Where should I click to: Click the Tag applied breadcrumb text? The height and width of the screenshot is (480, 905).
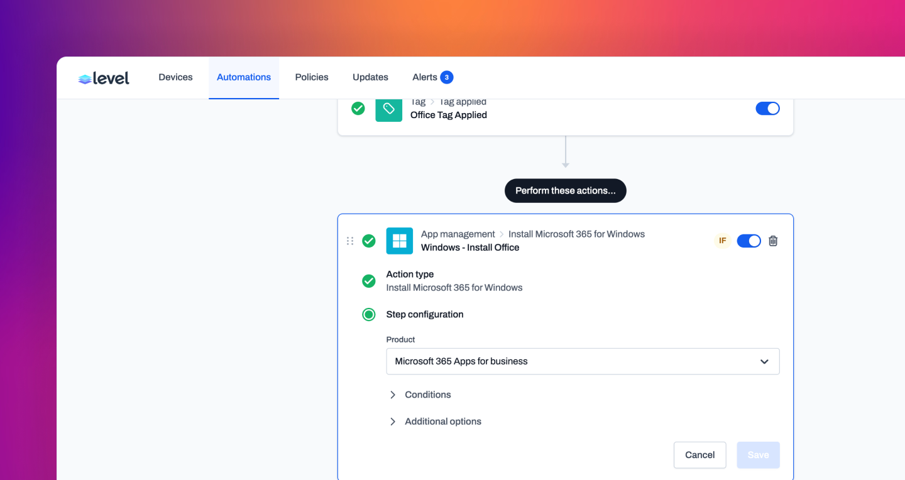point(463,102)
